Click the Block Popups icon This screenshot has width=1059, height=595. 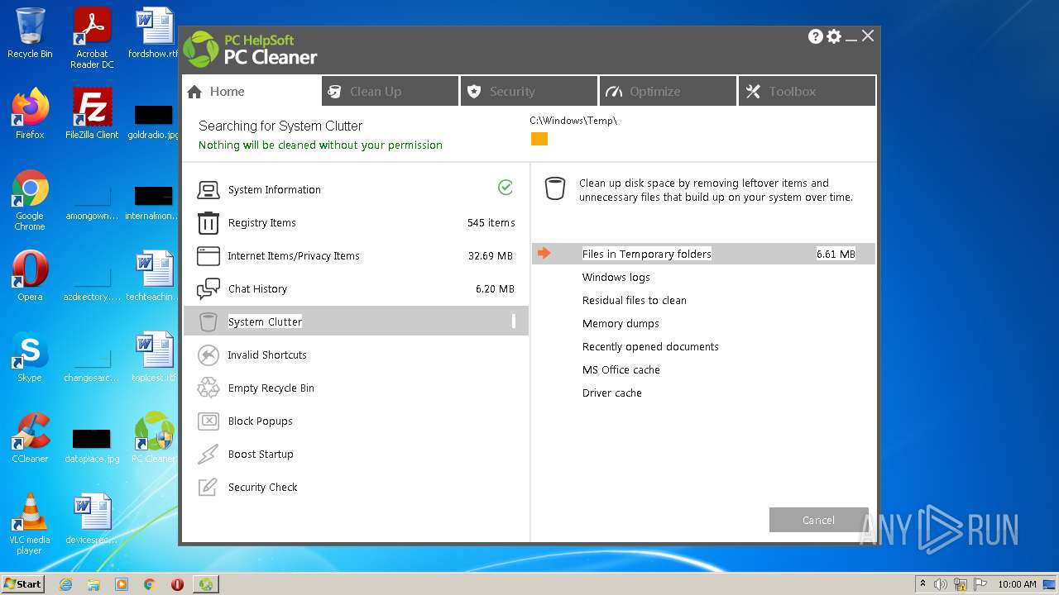[208, 421]
